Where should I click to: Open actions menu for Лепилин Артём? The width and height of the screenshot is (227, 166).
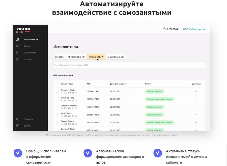click(x=196, y=91)
